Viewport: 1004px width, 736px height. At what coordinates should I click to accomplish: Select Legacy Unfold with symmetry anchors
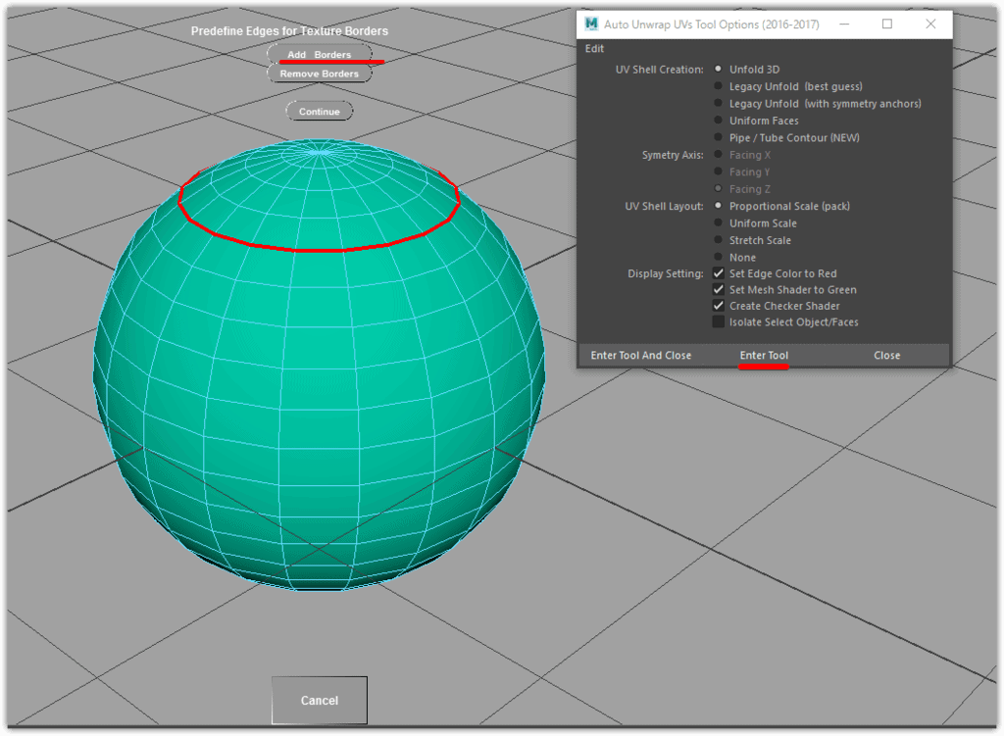click(719, 104)
